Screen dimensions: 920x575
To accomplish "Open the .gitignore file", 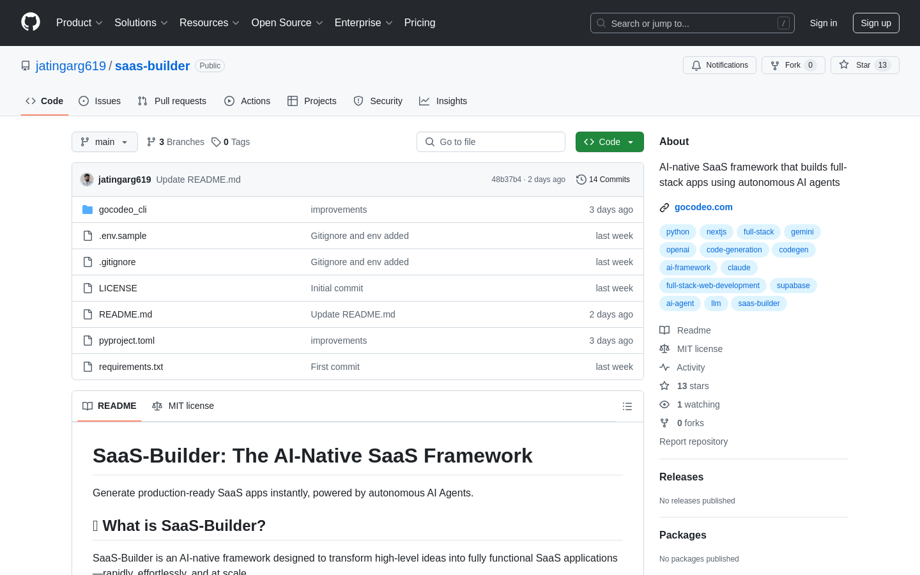I will point(118,262).
